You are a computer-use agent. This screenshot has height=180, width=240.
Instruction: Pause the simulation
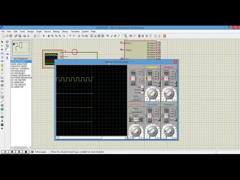click(x=19, y=152)
